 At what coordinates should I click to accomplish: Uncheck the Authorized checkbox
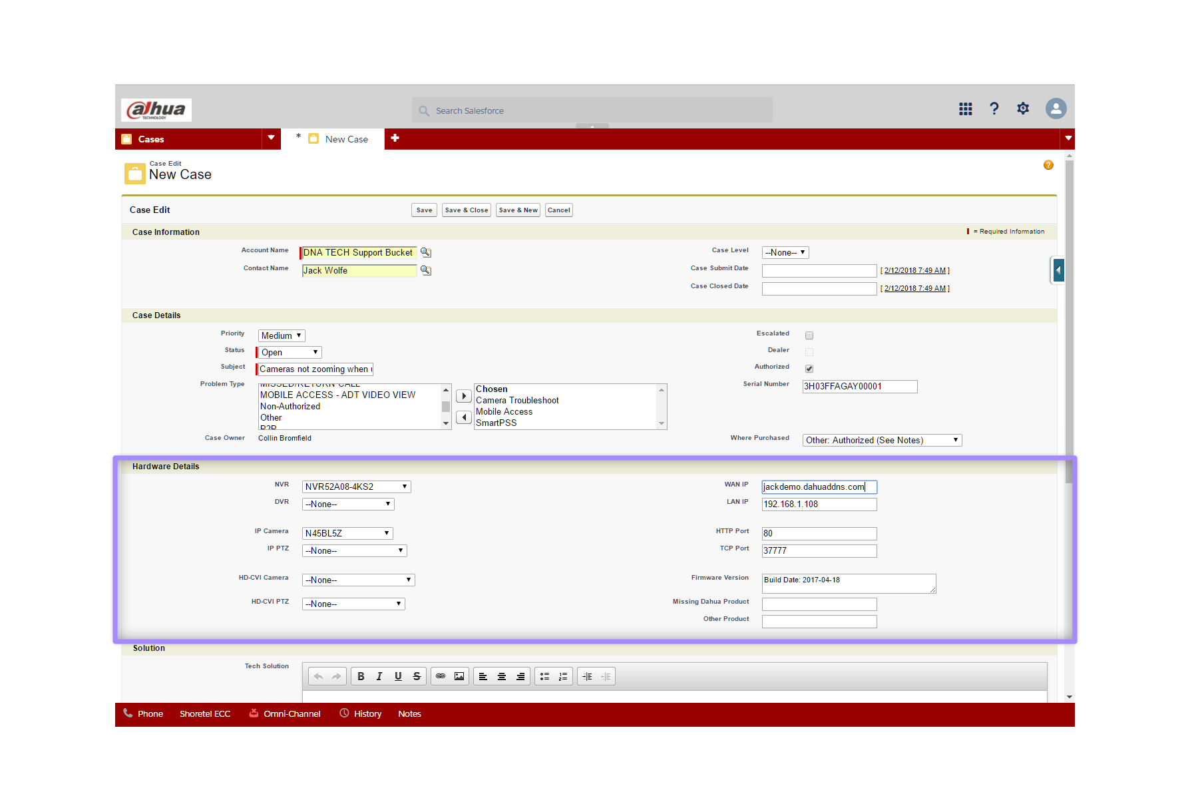[x=809, y=369]
